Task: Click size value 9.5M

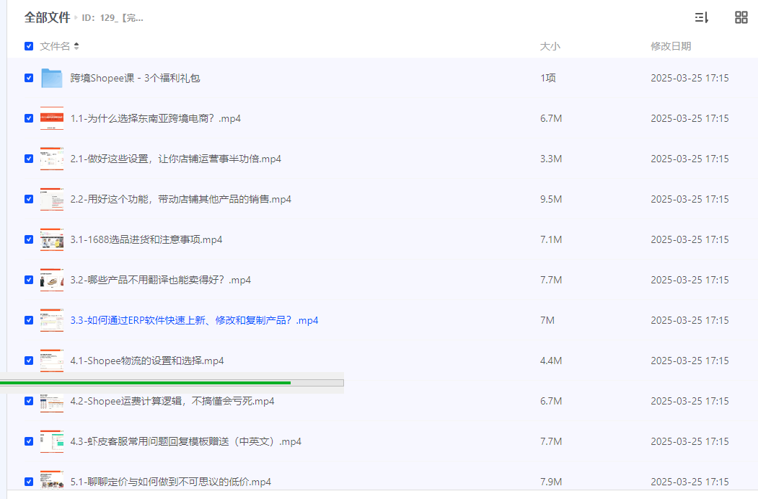Action: coord(551,199)
